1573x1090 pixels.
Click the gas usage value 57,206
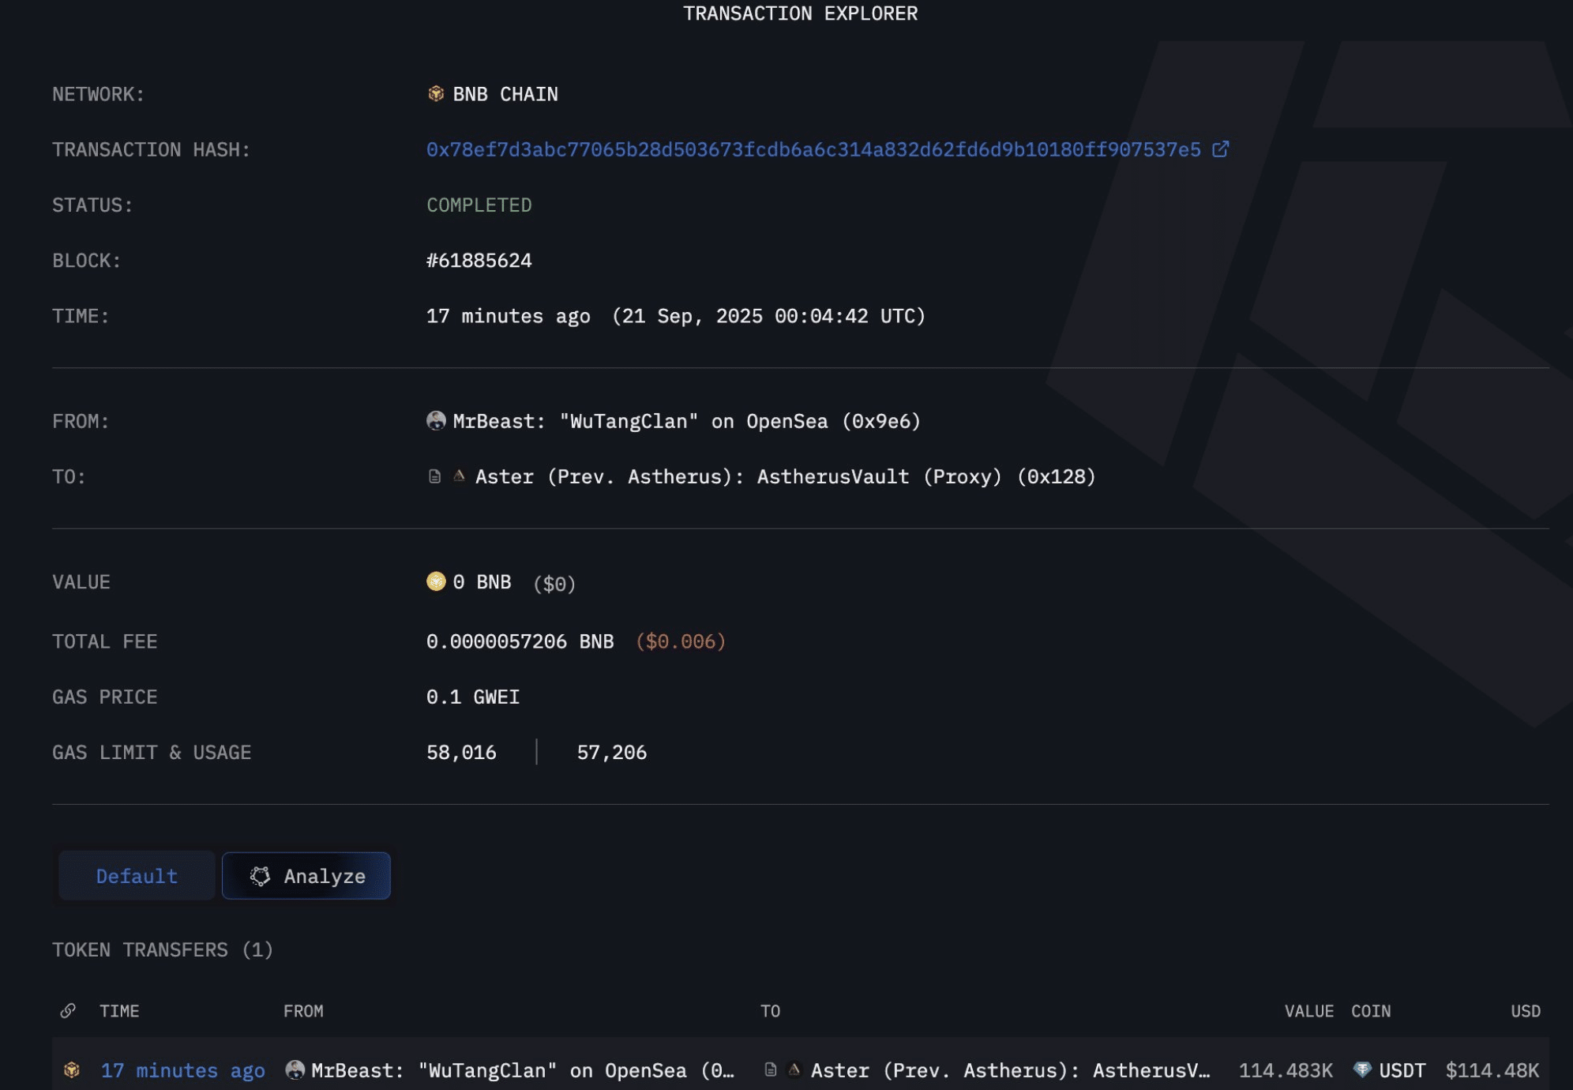point(612,753)
